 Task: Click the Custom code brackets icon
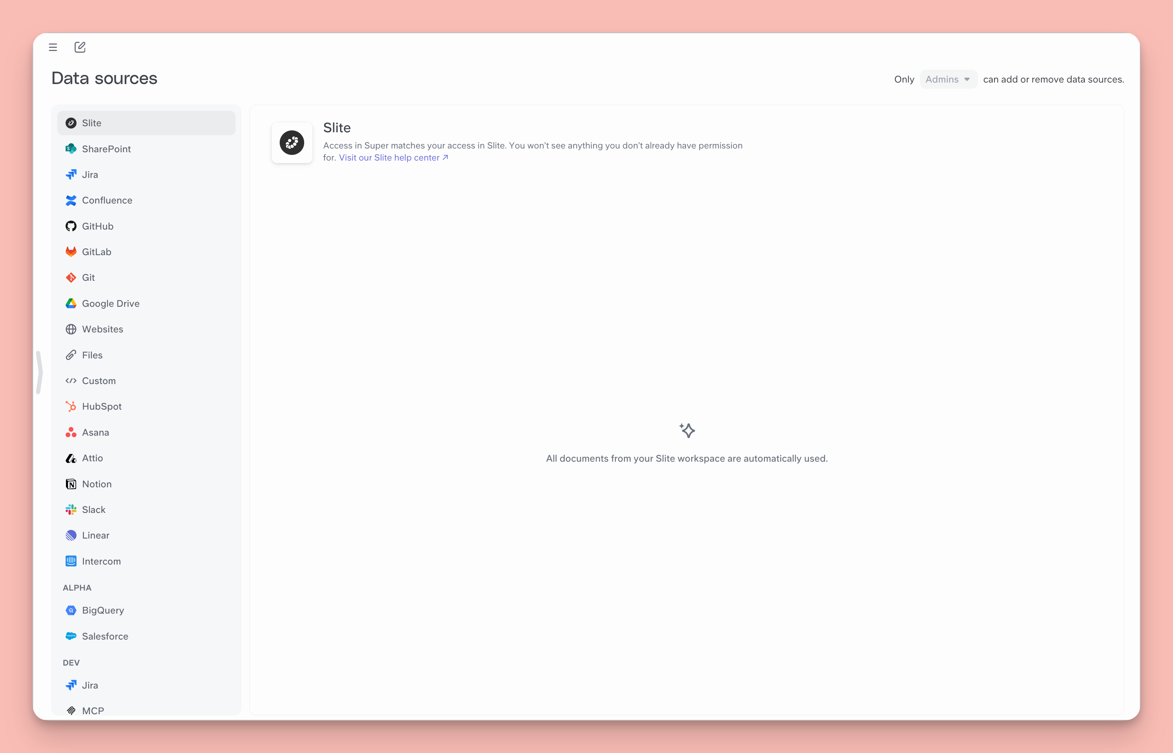click(x=71, y=381)
